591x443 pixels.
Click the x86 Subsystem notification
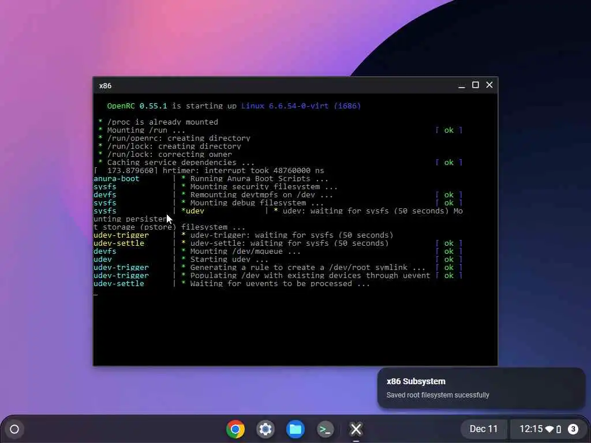pos(481,388)
